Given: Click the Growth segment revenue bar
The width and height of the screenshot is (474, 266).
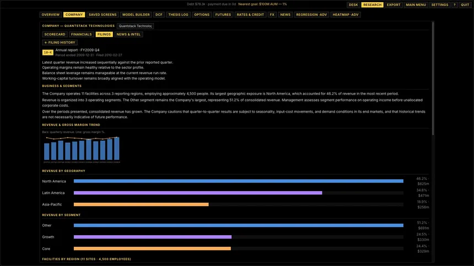Looking at the screenshot, I should (239, 237).
